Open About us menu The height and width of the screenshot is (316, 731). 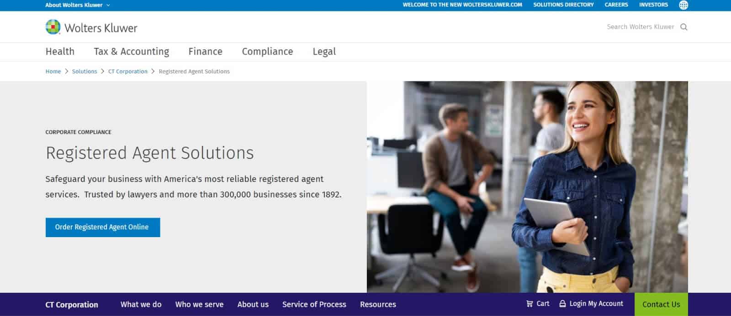point(253,304)
